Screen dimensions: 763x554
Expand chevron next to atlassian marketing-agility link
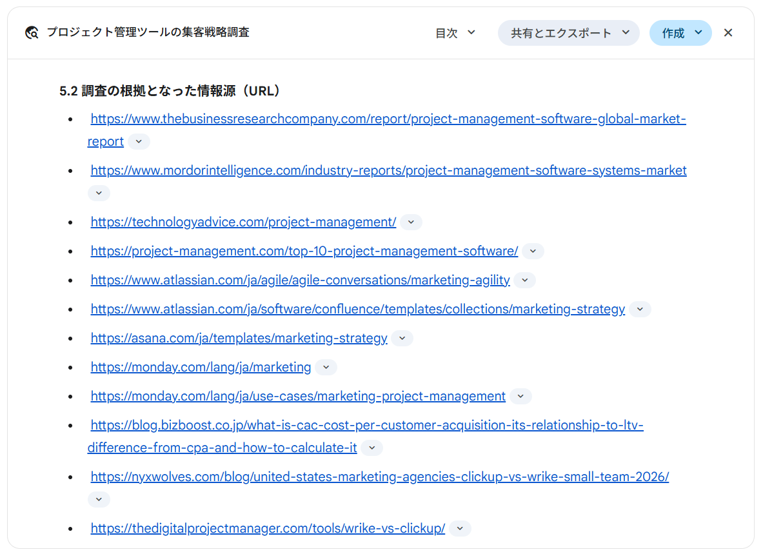pos(525,281)
